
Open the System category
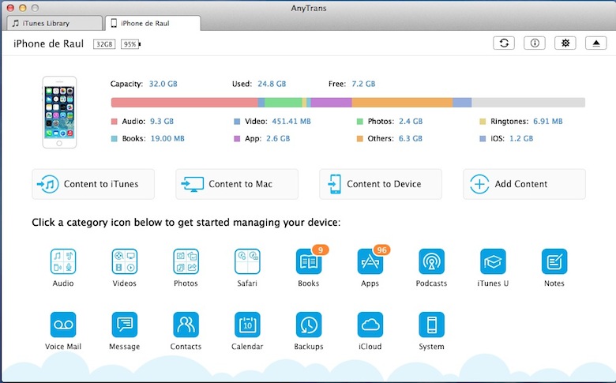[x=431, y=325]
